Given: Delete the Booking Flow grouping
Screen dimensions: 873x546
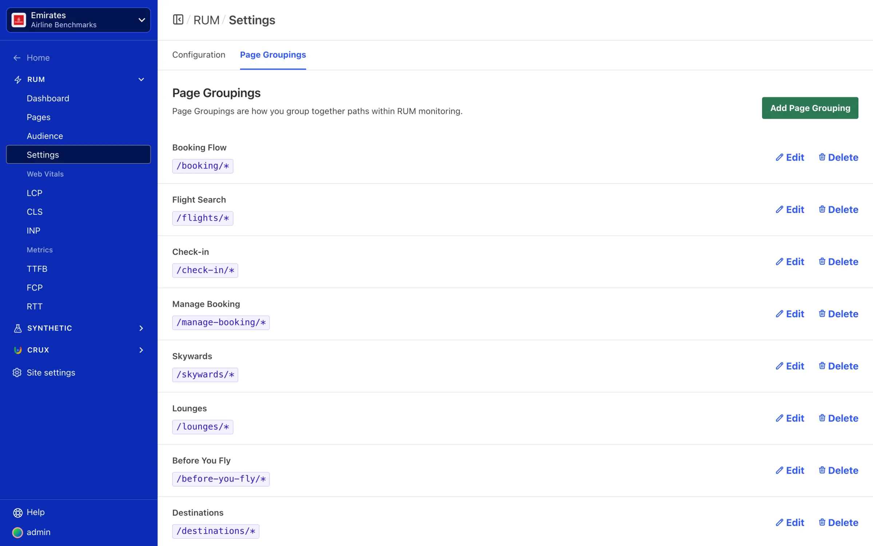Looking at the screenshot, I should pyautogui.click(x=838, y=157).
